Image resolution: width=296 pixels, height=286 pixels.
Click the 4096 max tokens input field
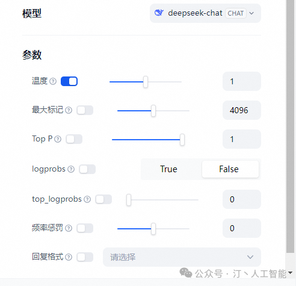point(242,110)
